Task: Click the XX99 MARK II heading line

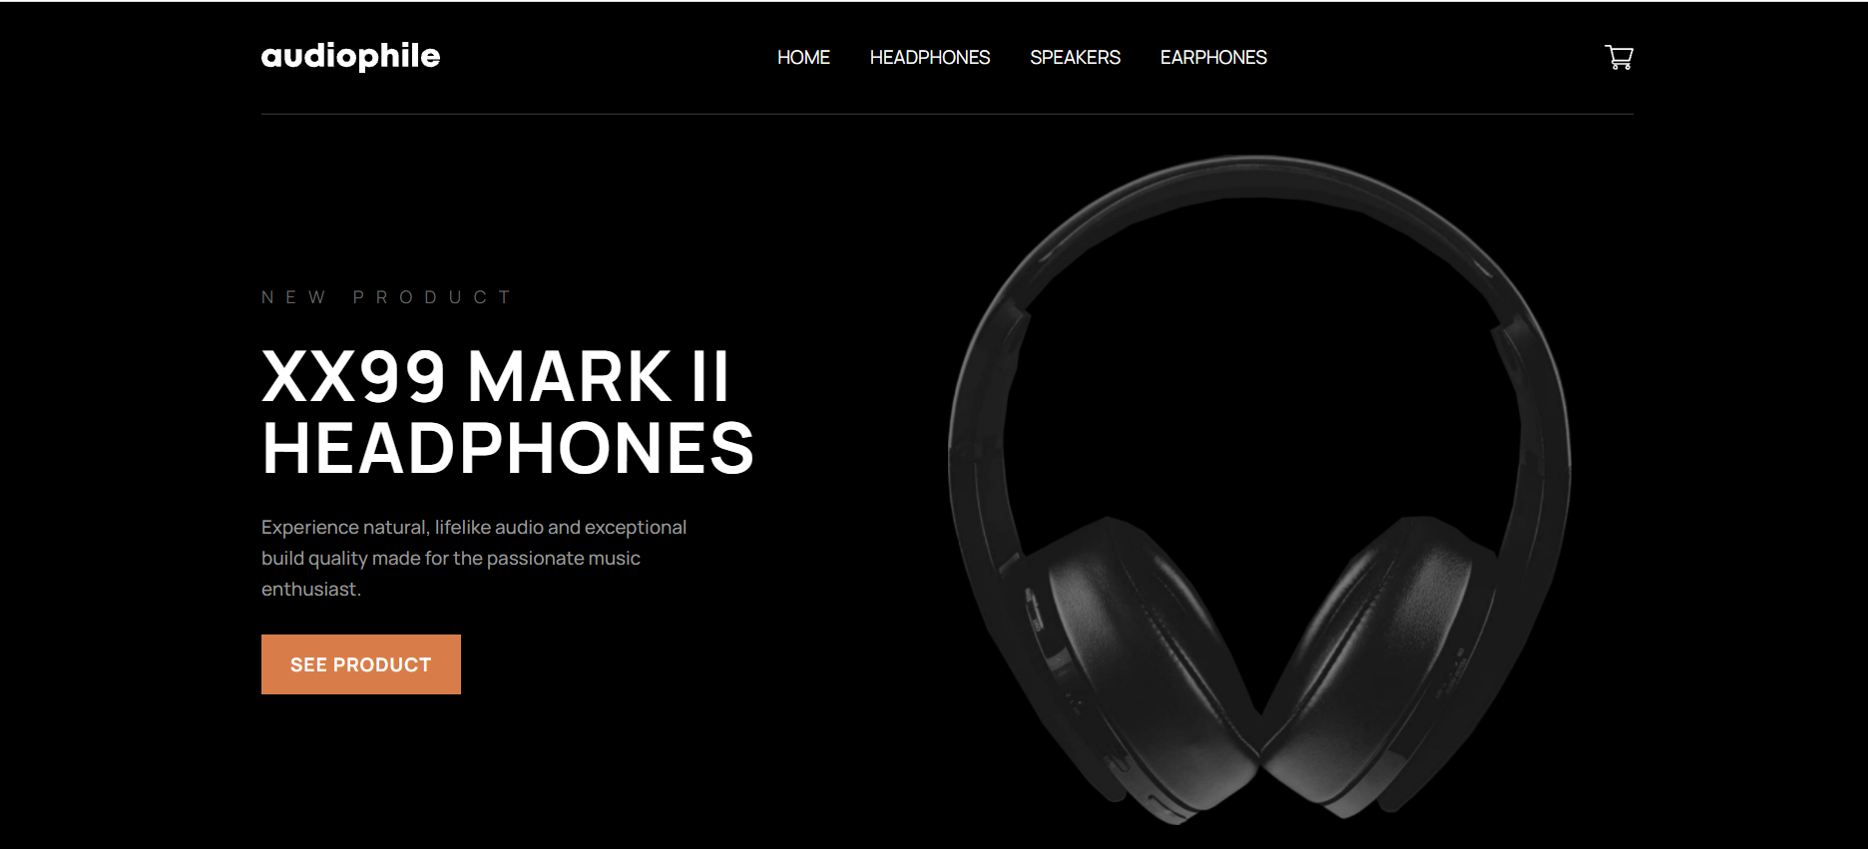Action: point(496,376)
